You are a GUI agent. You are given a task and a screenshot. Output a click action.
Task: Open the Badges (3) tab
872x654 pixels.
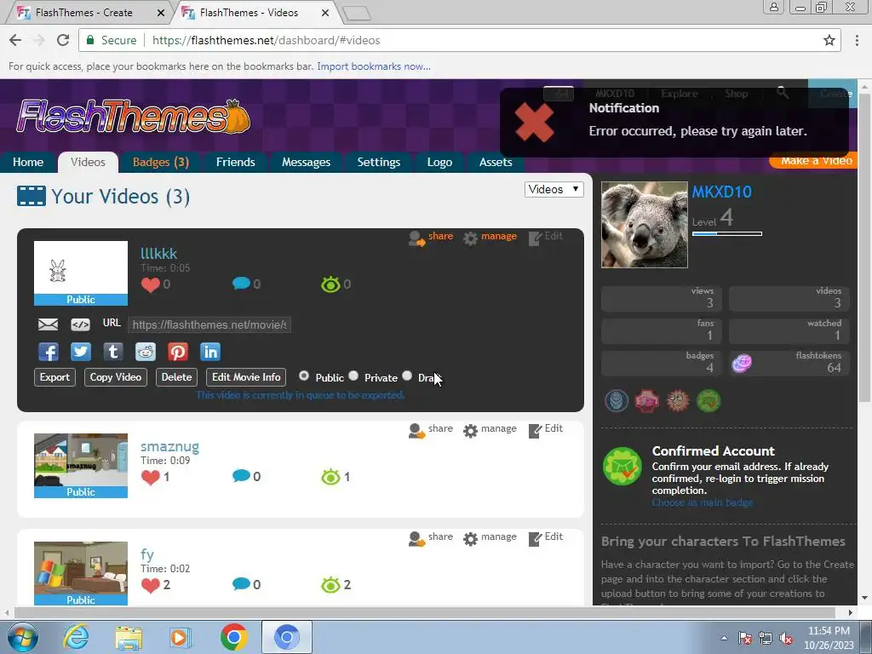[161, 162]
